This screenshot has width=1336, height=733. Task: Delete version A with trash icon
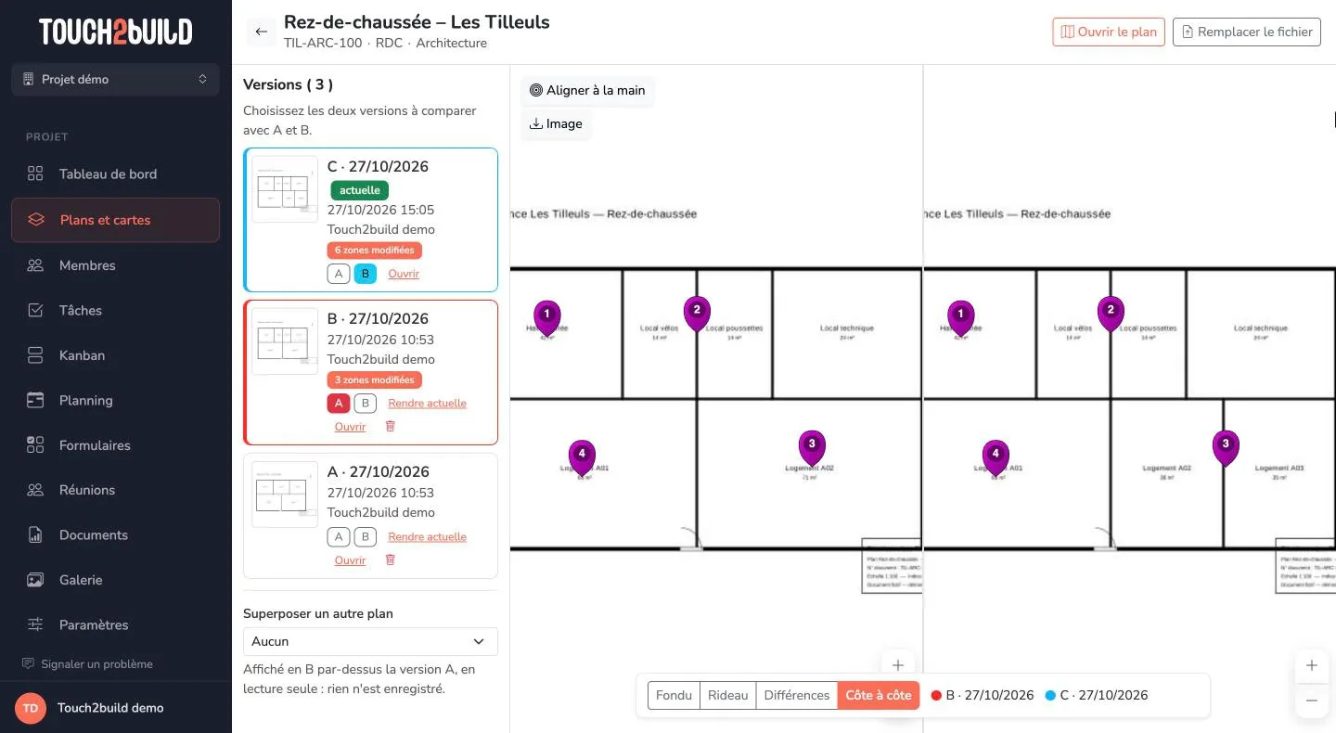pyautogui.click(x=390, y=559)
